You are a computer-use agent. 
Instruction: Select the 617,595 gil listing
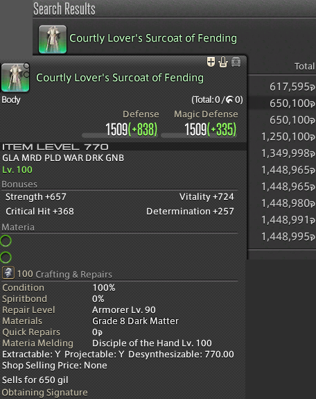[x=281, y=87]
